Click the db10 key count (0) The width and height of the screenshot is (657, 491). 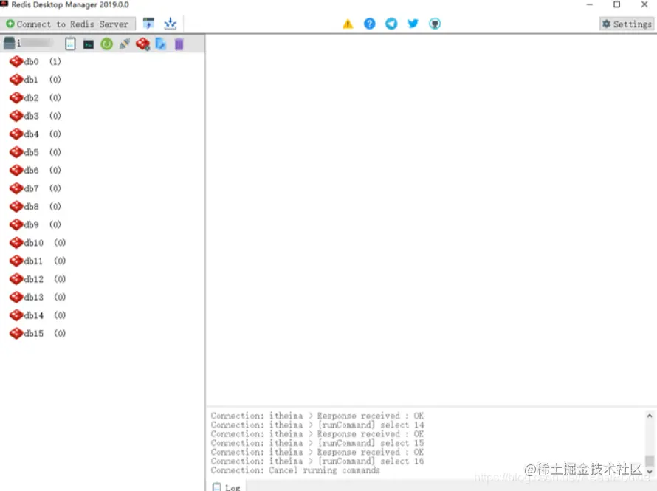60,243
